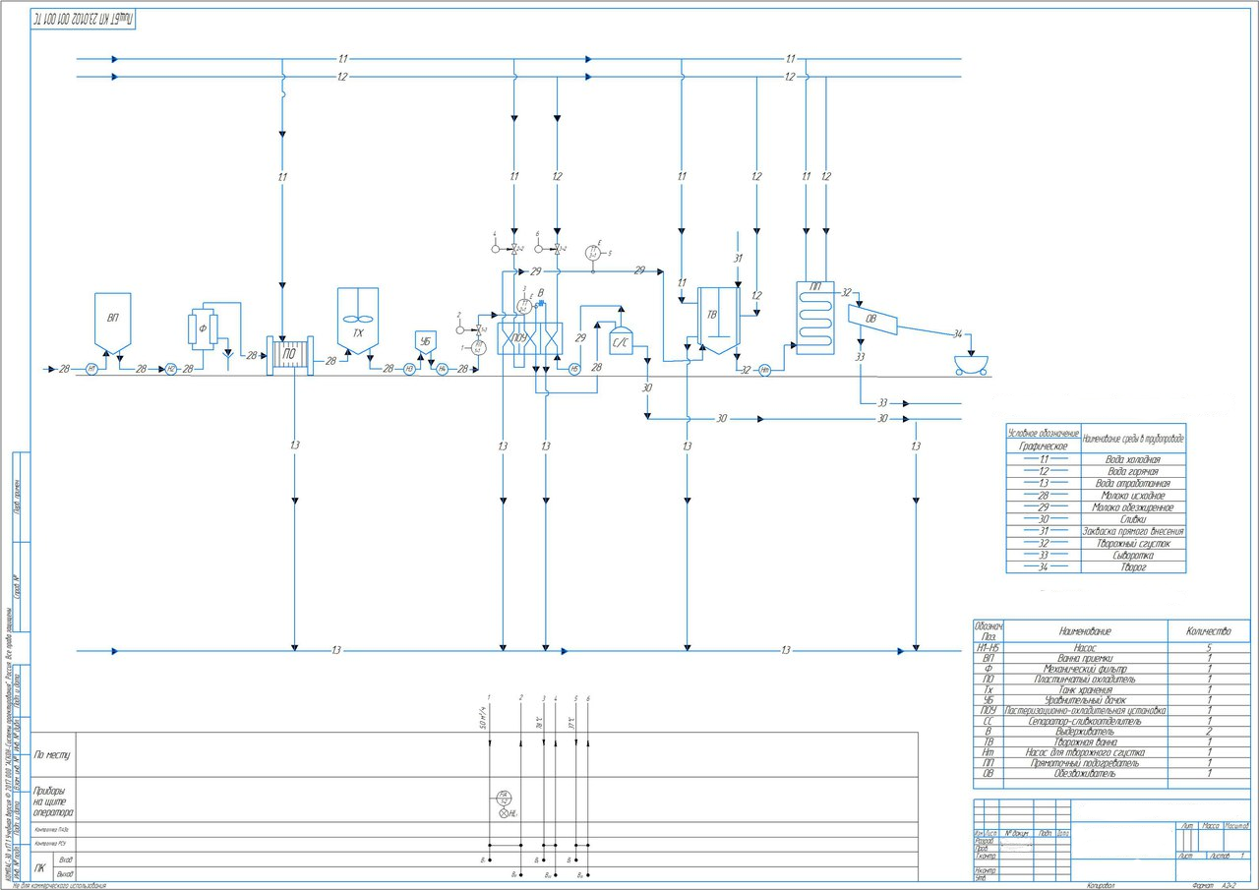Click 'Вход' row label

point(67,860)
